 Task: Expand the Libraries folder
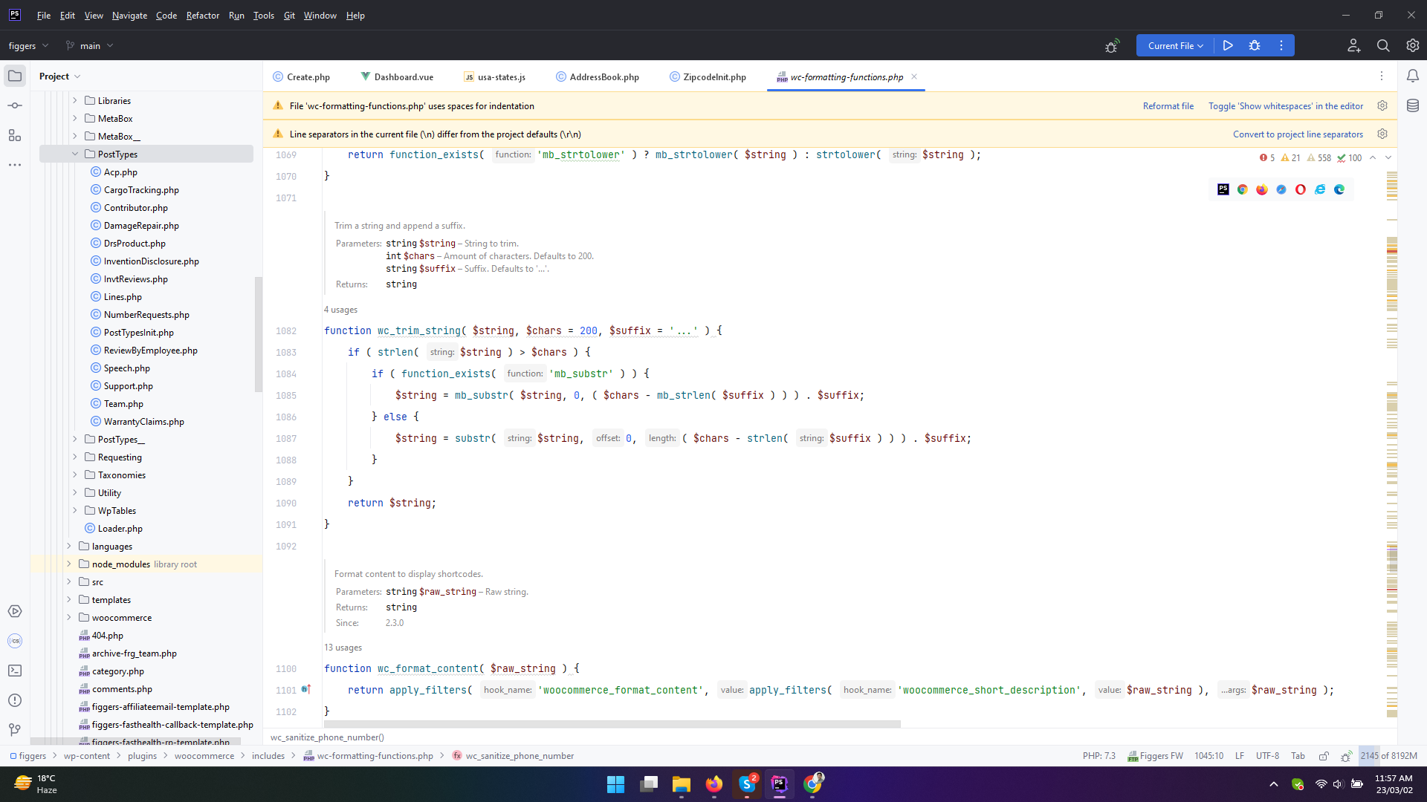75,100
